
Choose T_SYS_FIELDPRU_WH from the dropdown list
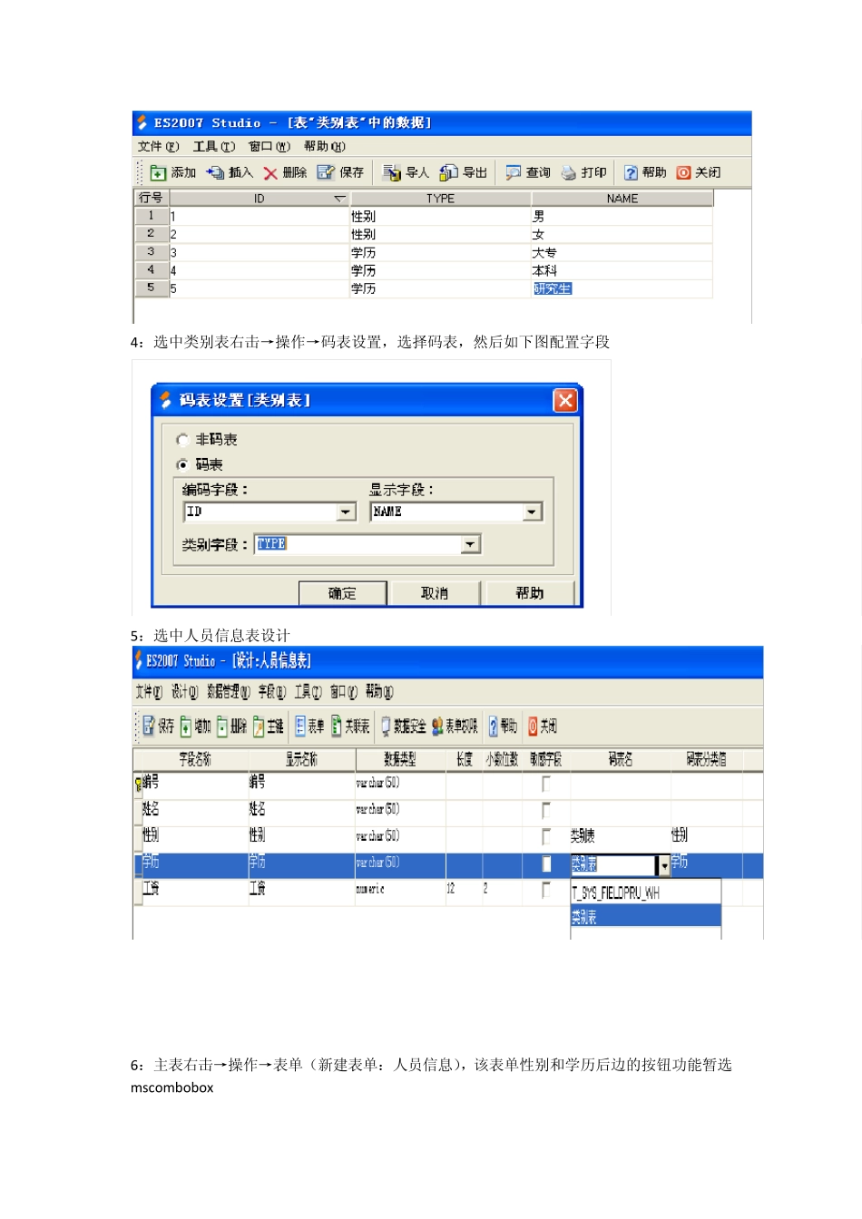pos(645,892)
